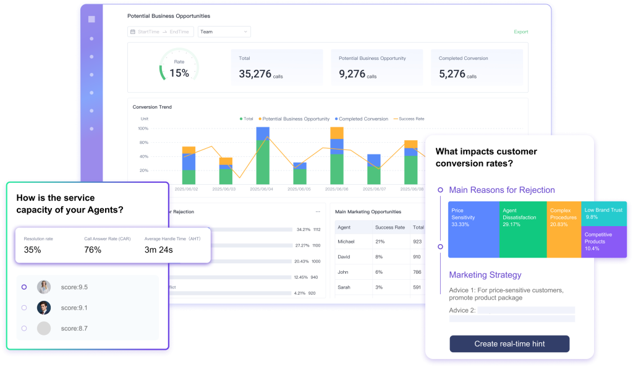This screenshot has height=367, width=633.
Task: Click the Main Reasons for Rejection heading
Action: (x=501, y=190)
